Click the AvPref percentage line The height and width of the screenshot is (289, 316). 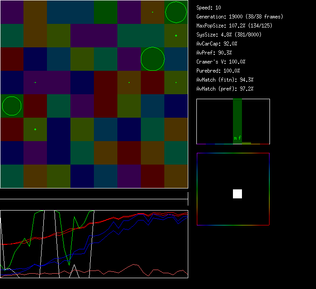point(214,53)
